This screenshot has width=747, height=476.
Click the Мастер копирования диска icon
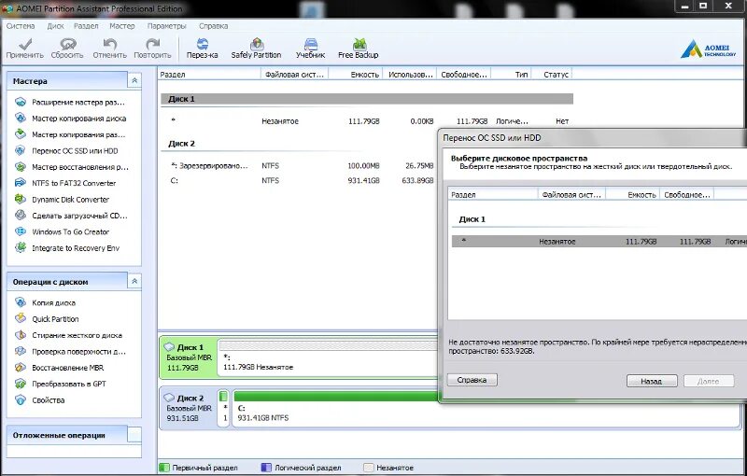21,118
